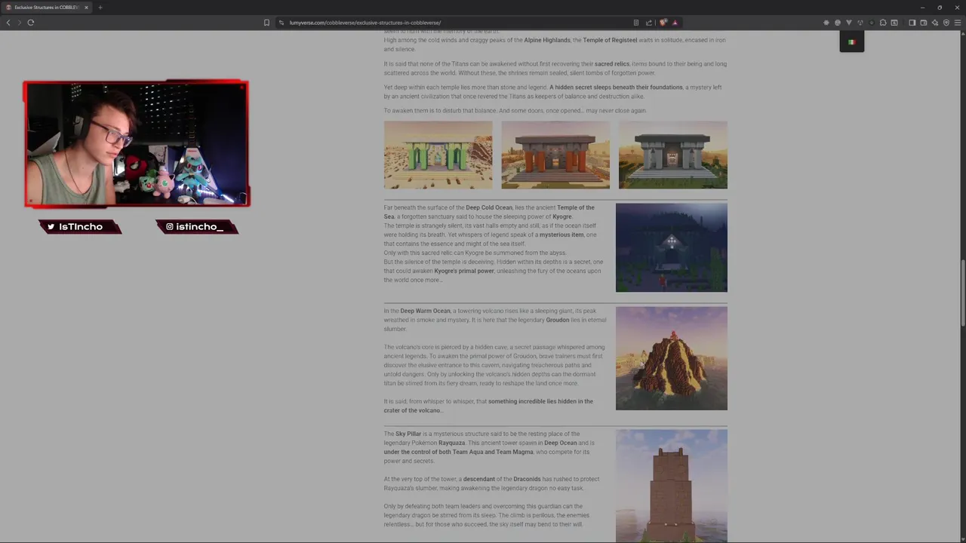
Task: Click the green pillared temple thumbnail
Action: tap(438, 155)
